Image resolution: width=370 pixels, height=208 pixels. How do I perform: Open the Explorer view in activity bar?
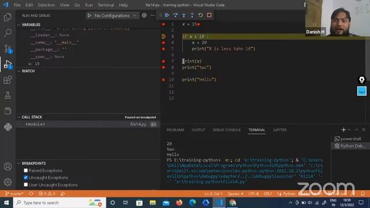[8, 17]
